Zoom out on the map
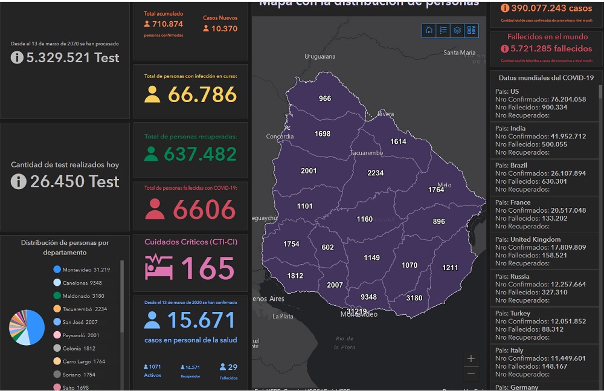This screenshot has height=391, width=604. click(471, 374)
